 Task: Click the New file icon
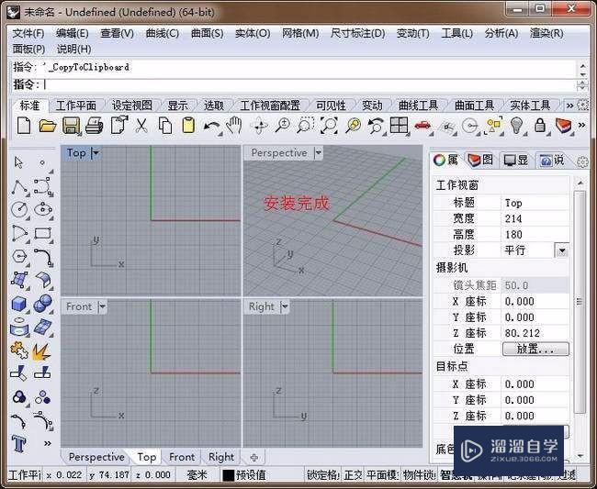point(24,126)
